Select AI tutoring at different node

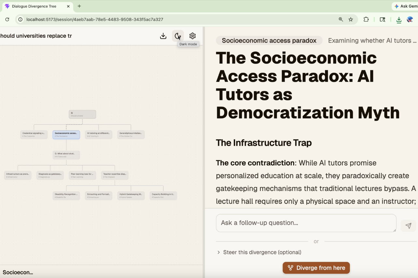pyautogui.click(x=99, y=134)
